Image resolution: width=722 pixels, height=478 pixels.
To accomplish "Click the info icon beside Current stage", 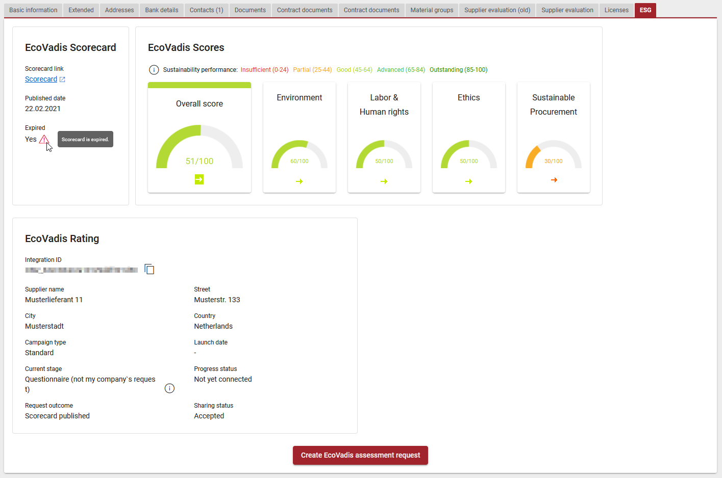I will 170,388.
